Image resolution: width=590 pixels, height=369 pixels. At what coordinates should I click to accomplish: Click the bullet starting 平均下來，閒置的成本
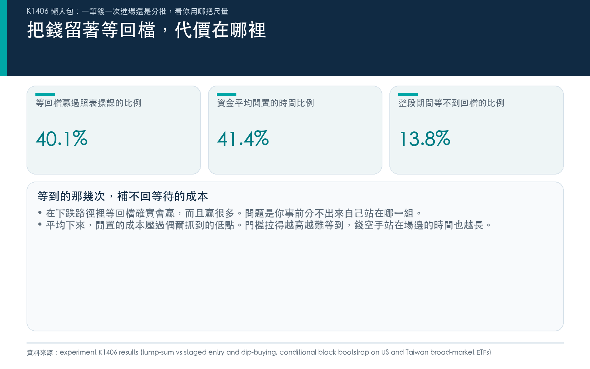coord(265,225)
